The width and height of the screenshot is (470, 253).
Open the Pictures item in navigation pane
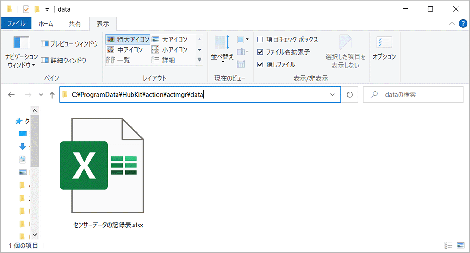pos(23,172)
